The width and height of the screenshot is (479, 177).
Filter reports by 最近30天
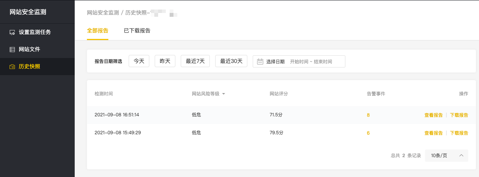231,61
